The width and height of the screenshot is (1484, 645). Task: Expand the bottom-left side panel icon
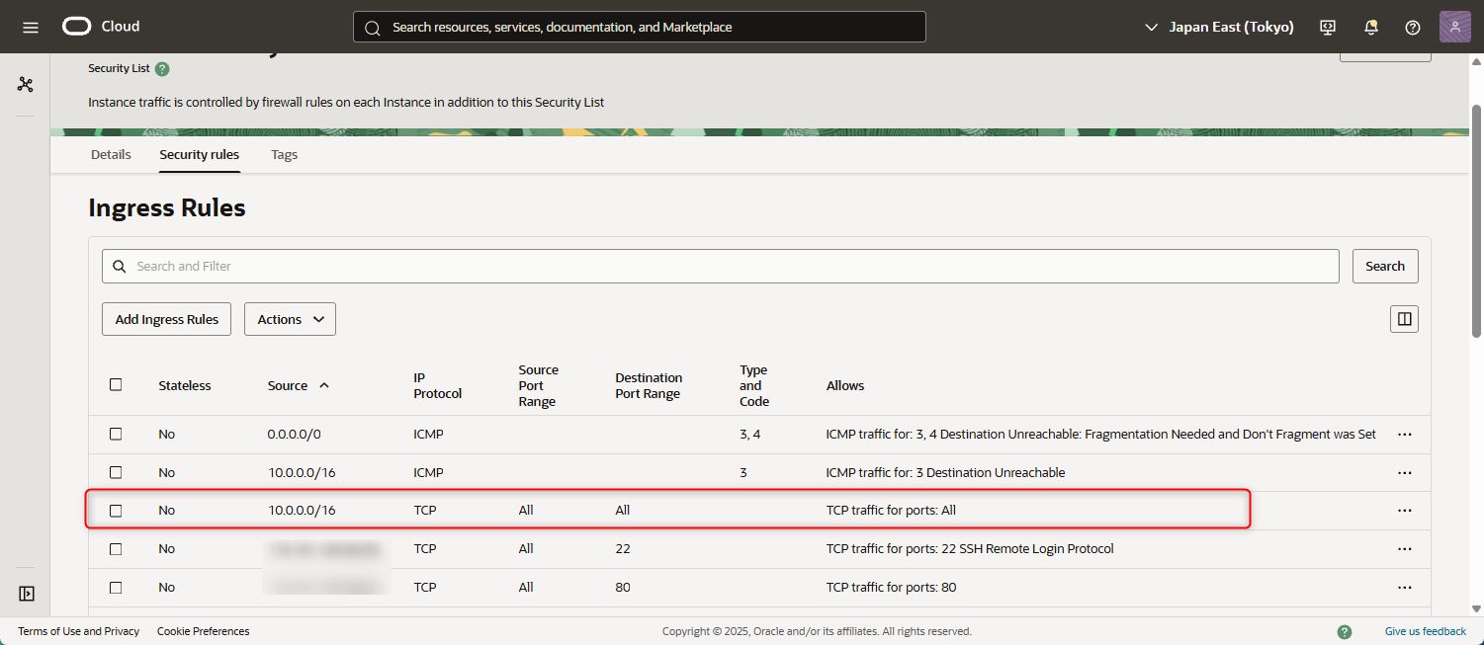27,594
